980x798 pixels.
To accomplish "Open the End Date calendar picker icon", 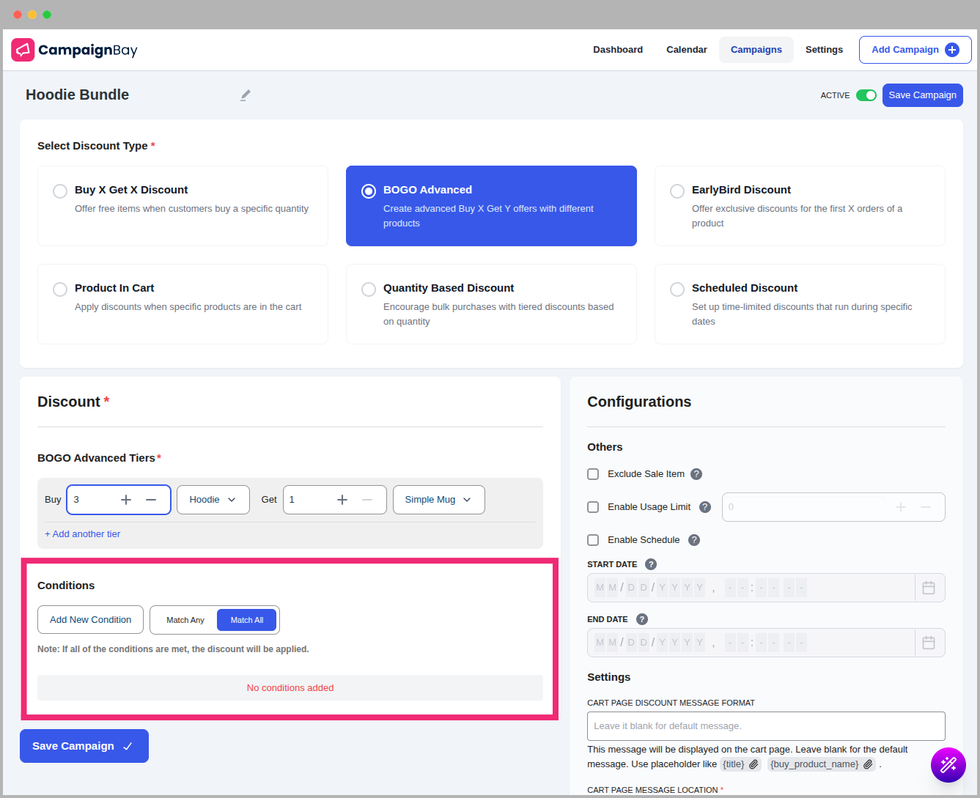I will [929, 642].
